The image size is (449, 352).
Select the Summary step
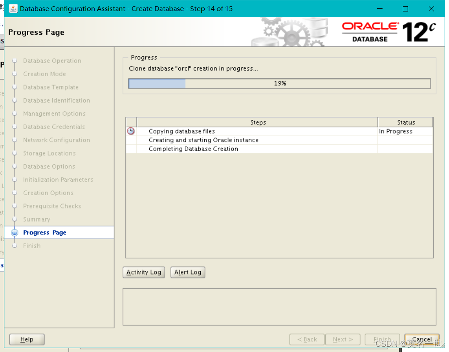[37, 219]
